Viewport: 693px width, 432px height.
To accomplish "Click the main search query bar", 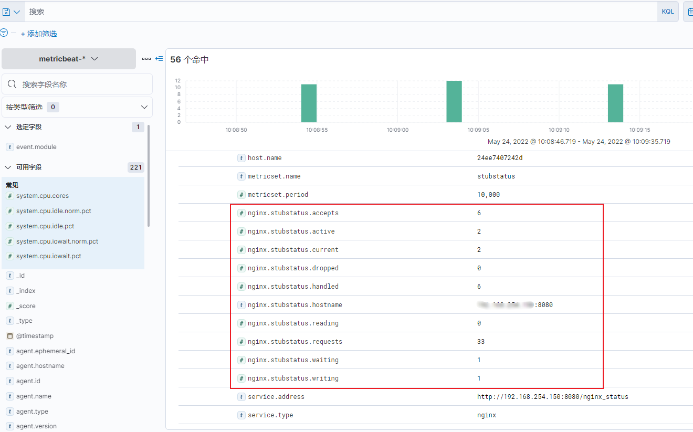I will click(340, 12).
